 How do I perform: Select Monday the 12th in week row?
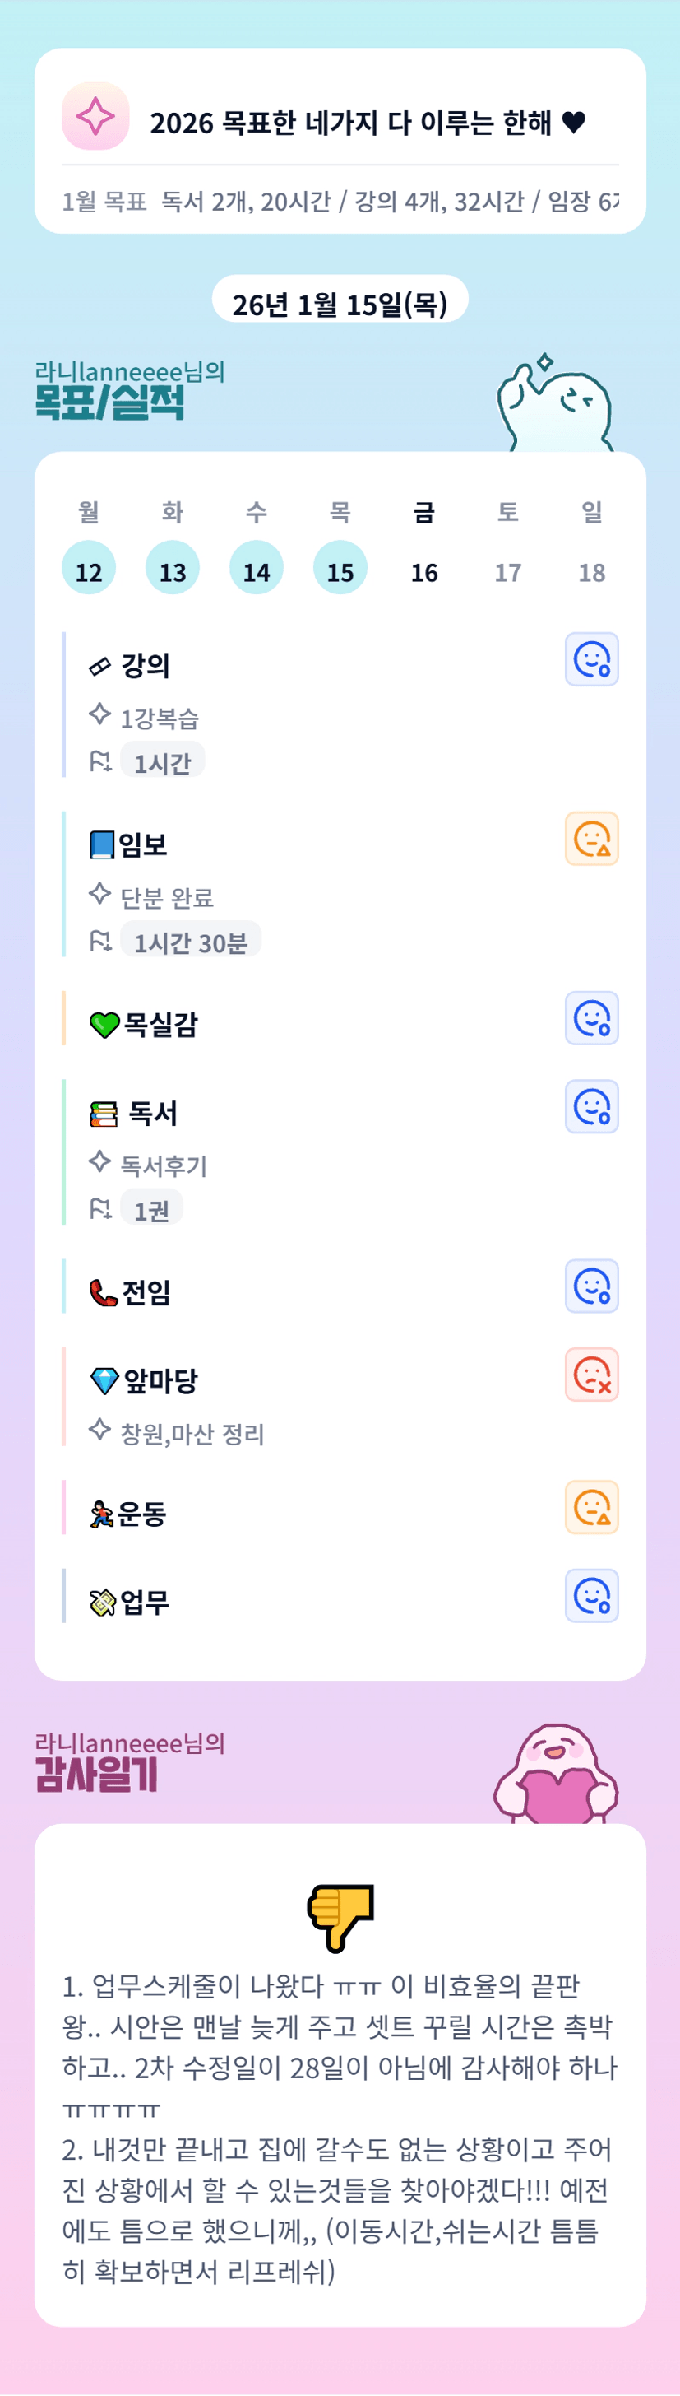[88, 568]
